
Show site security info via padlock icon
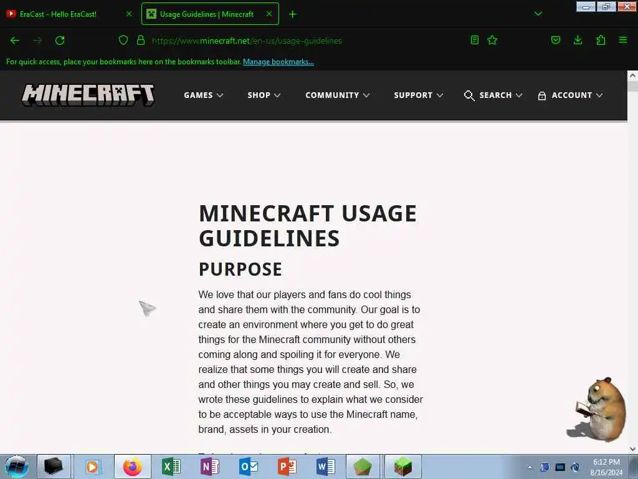[x=141, y=40]
